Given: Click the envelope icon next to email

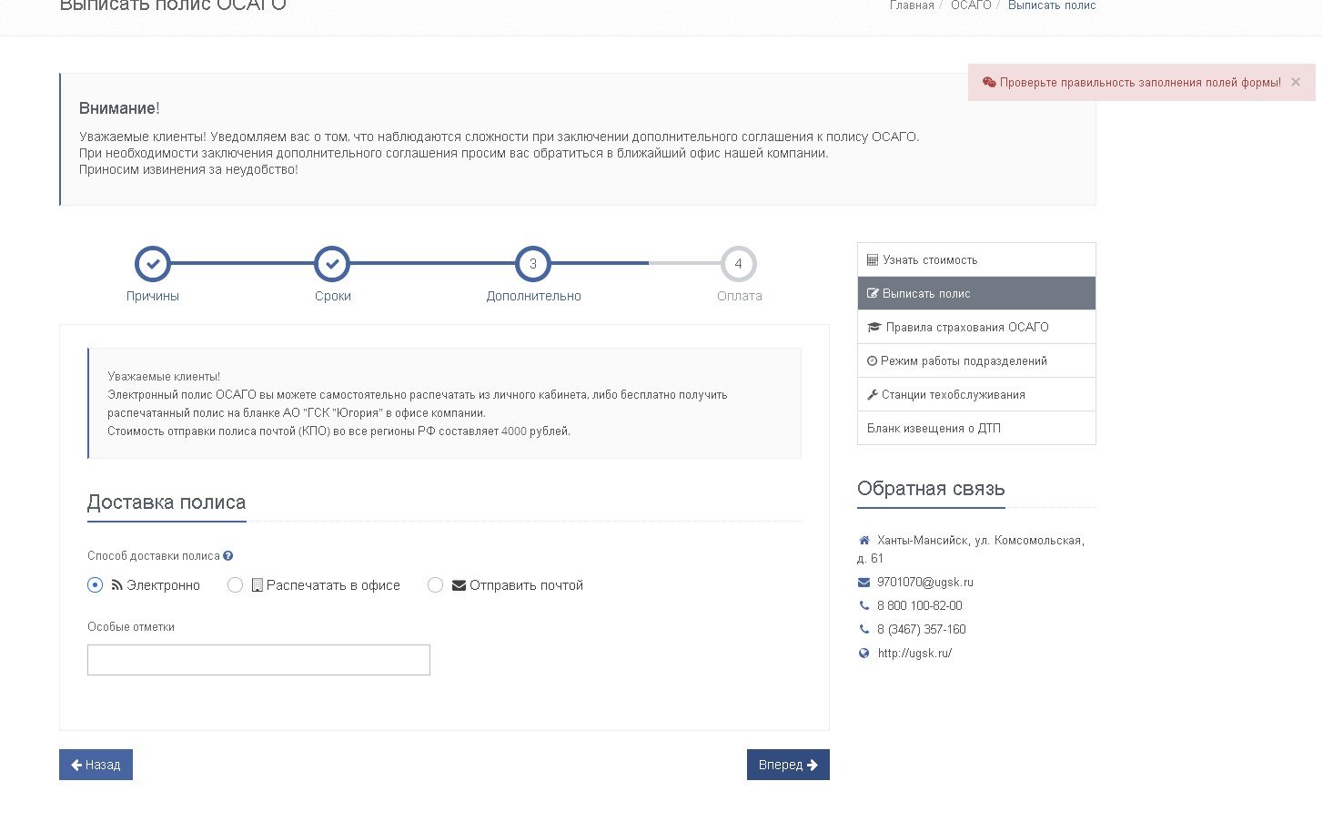Looking at the screenshot, I should (x=863, y=583).
